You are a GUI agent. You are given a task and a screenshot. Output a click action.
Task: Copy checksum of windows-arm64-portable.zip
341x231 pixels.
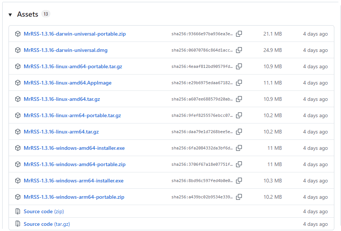[239, 197]
